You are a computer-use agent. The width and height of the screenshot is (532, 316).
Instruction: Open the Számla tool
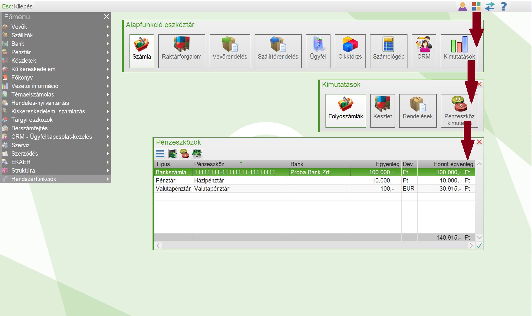click(x=142, y=51)
